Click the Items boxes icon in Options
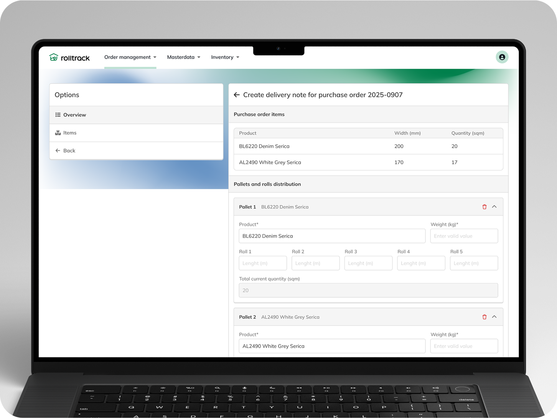Viewport: 557px width, 418px height. 58,133
